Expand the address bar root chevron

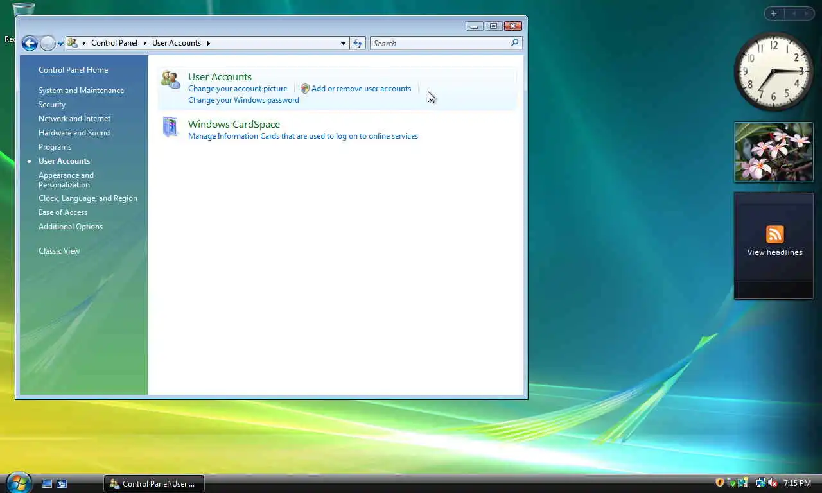(x=83, y=43)
